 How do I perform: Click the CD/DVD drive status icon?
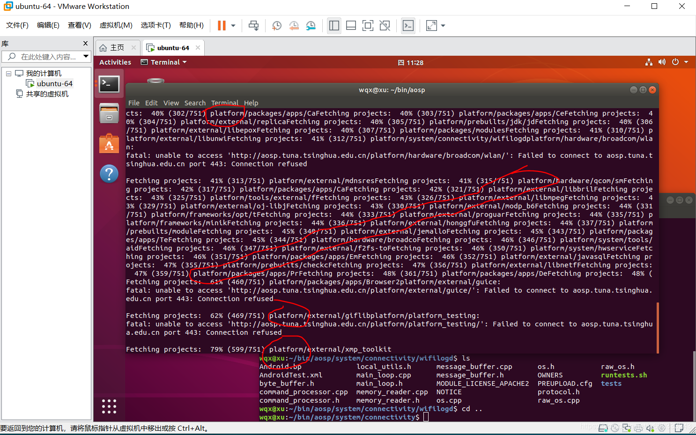615,428
